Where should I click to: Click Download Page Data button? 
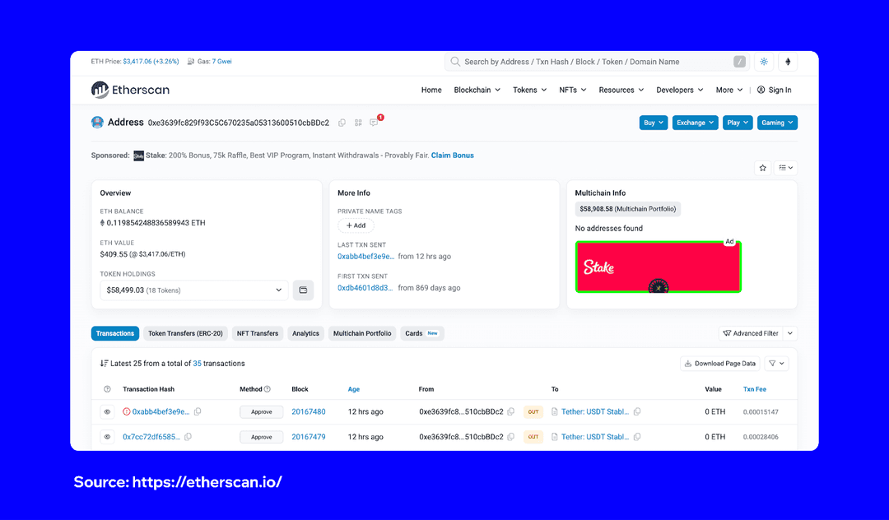coord(719,364)
